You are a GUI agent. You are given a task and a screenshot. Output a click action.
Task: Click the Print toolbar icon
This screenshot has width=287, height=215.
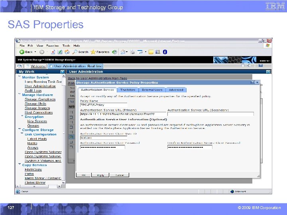(132, 52)
